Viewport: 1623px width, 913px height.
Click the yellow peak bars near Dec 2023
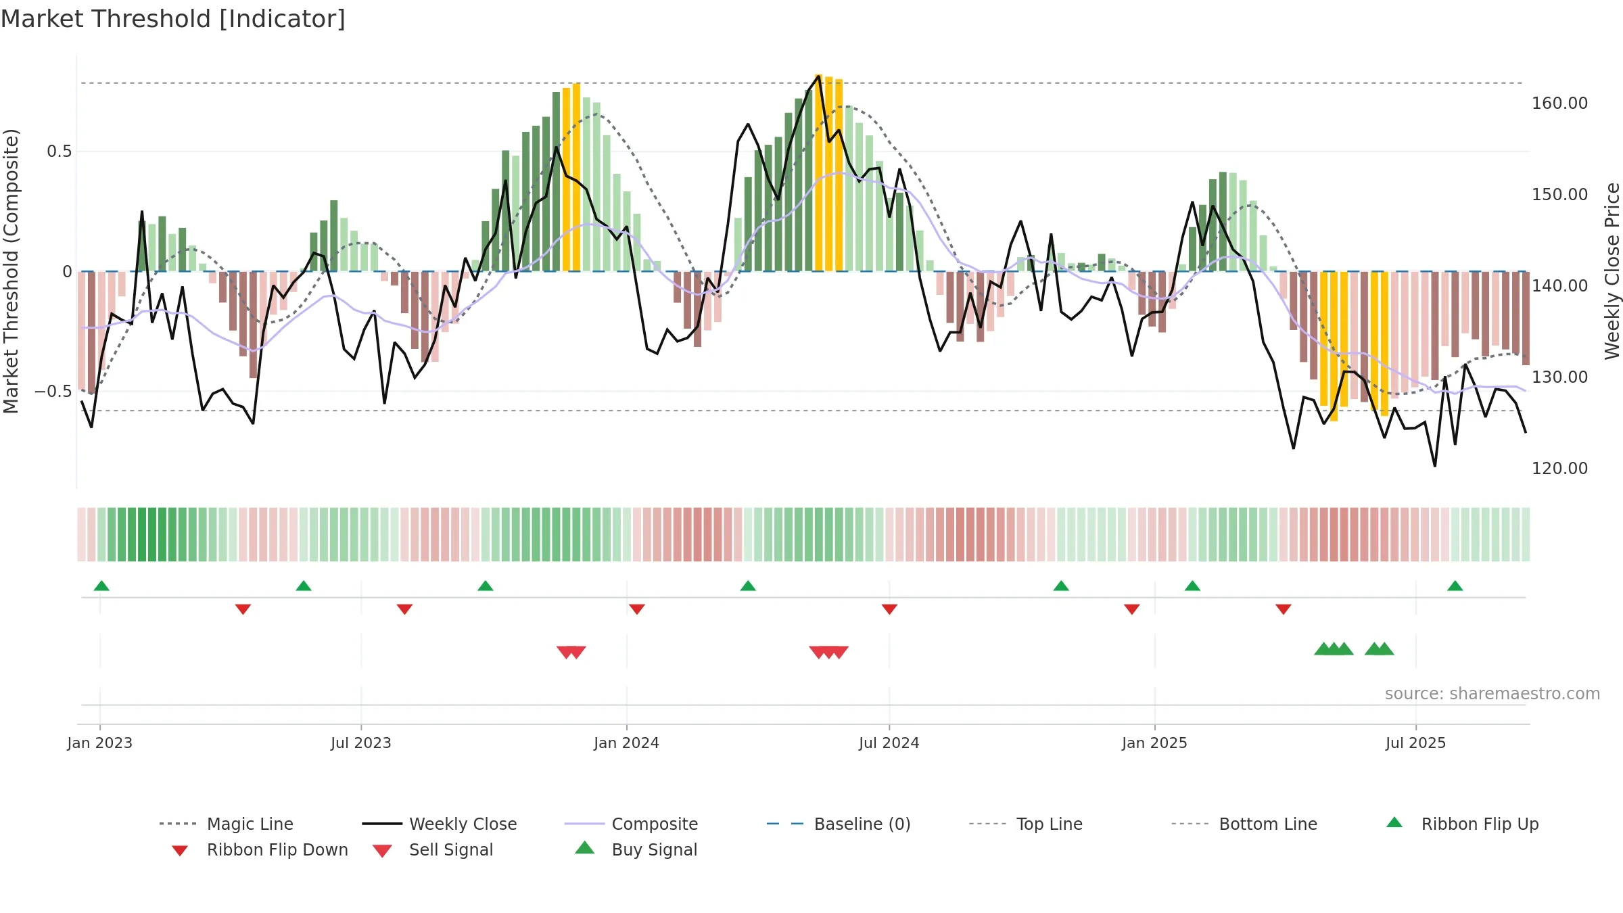pos(571,177)
